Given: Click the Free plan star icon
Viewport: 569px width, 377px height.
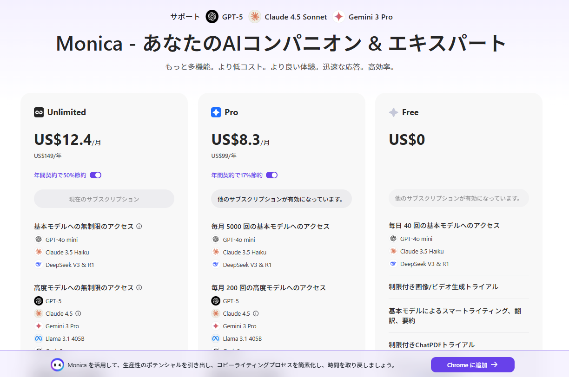Looking at the screenshot, I should click(393, 112).
